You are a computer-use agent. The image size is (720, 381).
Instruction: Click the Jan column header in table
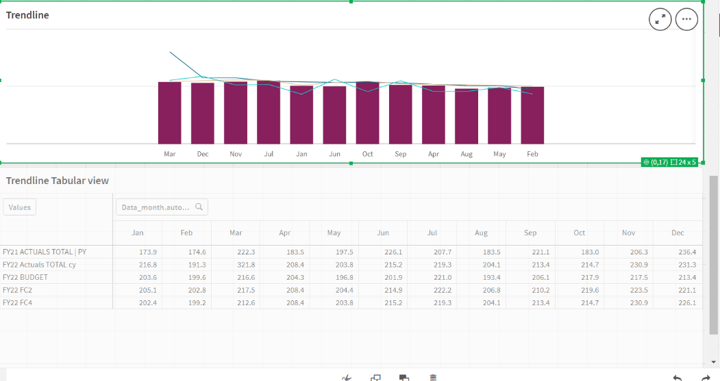[137, 233]
